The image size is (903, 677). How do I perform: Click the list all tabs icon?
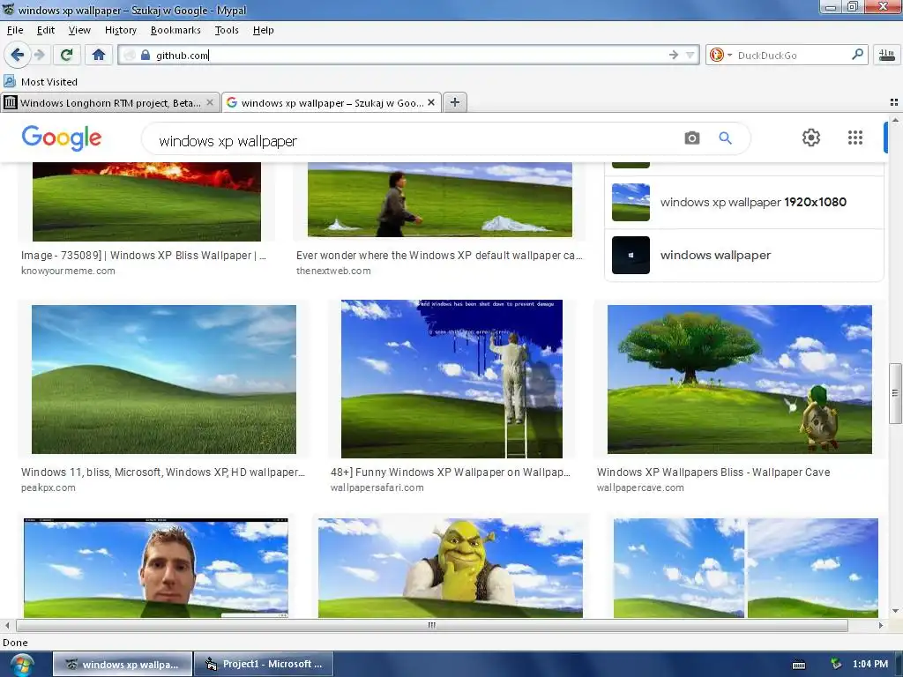[x=894, y=102]
